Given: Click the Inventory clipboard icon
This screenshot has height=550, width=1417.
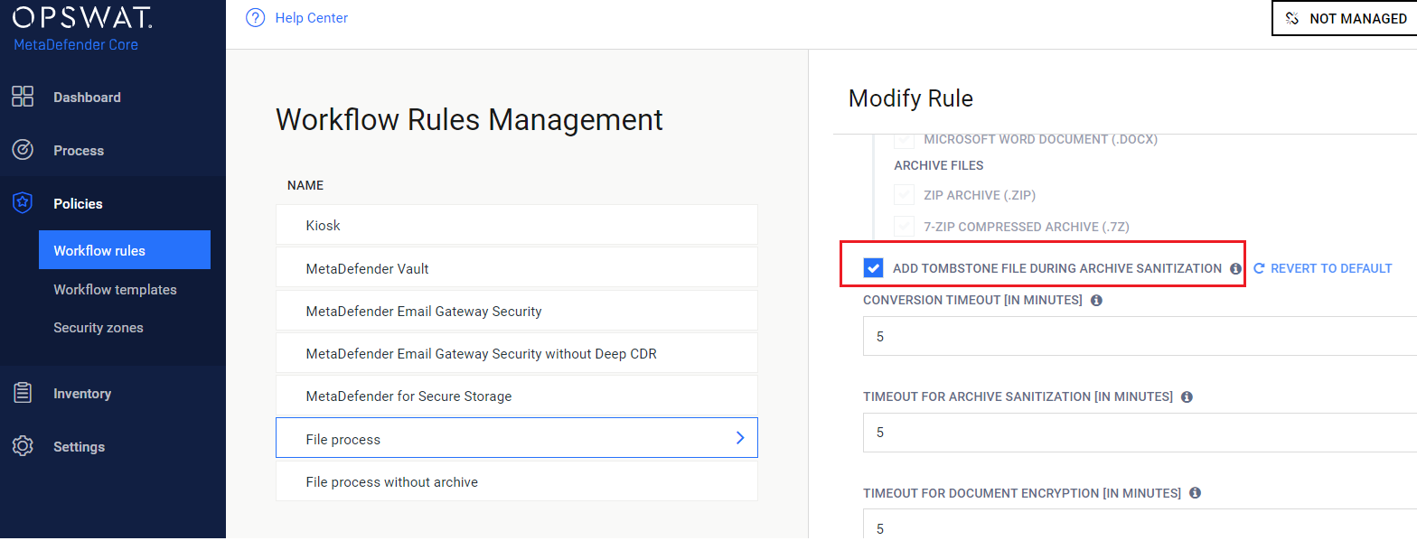Looking at the screenshot, I should (x=23, y=393).
